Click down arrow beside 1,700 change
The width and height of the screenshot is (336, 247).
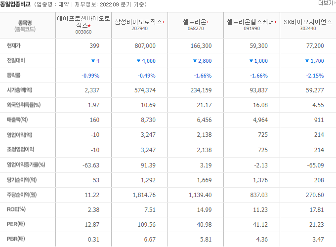(307, 61)
